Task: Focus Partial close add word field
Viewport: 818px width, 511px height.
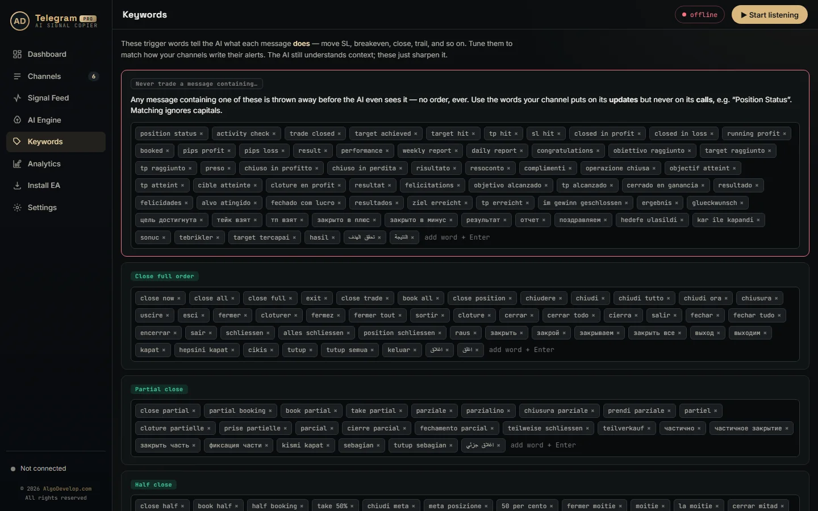Action: pos(543,446)
